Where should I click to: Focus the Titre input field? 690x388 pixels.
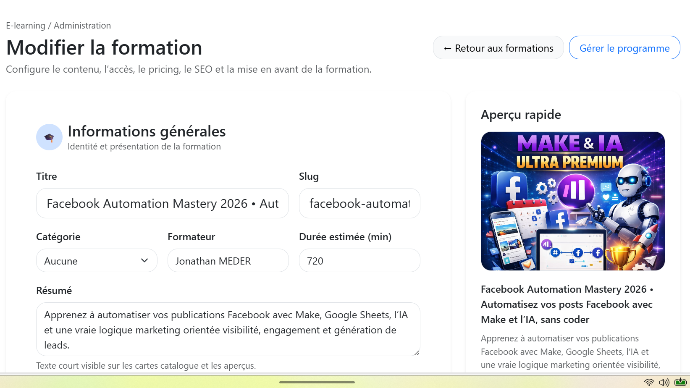(162, 204)
